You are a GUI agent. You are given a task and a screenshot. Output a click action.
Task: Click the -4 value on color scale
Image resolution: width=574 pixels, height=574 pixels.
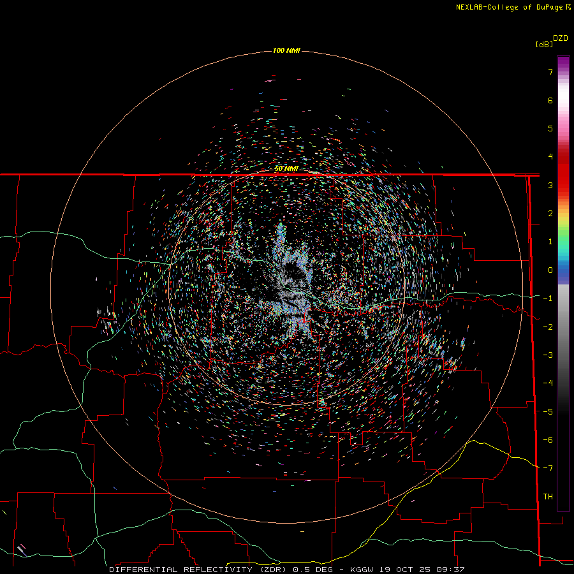548,383
